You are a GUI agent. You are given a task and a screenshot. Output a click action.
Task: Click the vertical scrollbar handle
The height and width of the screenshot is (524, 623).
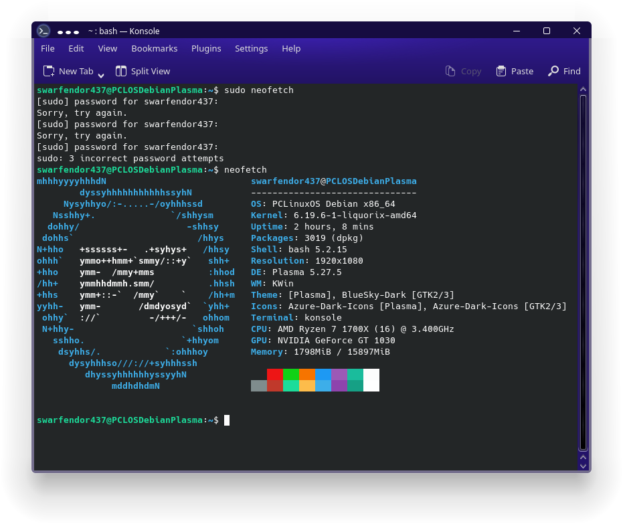[584, 272]
